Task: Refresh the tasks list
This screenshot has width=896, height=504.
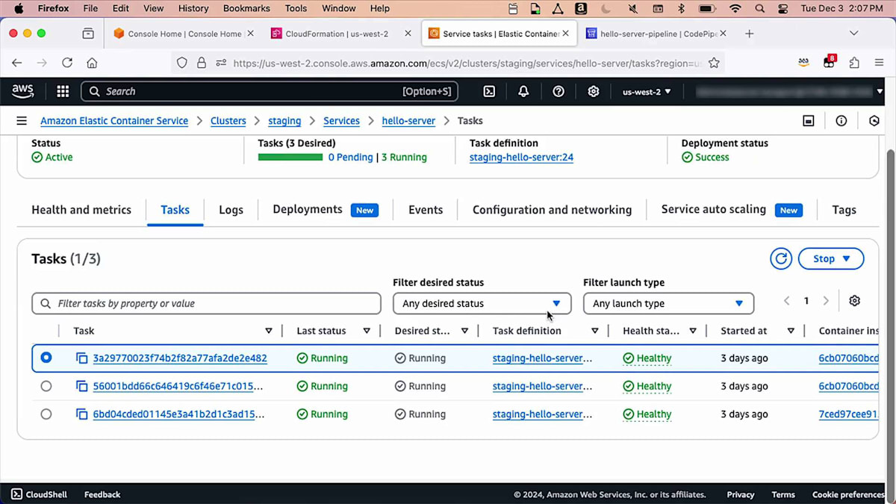Action: click(x=781, y=259)
